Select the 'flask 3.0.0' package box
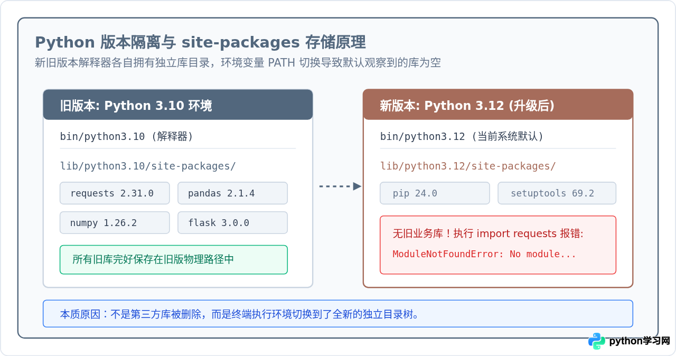This screenshot has height=356, width=676. [232, 223]
